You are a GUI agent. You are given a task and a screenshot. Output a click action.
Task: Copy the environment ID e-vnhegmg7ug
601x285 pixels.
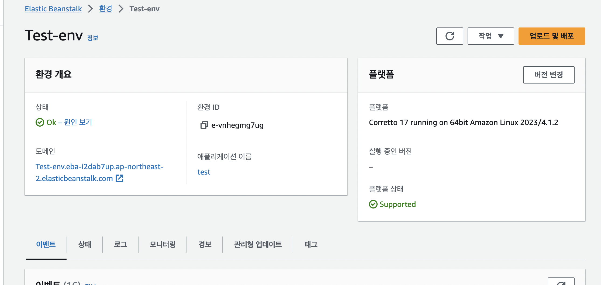204,125
